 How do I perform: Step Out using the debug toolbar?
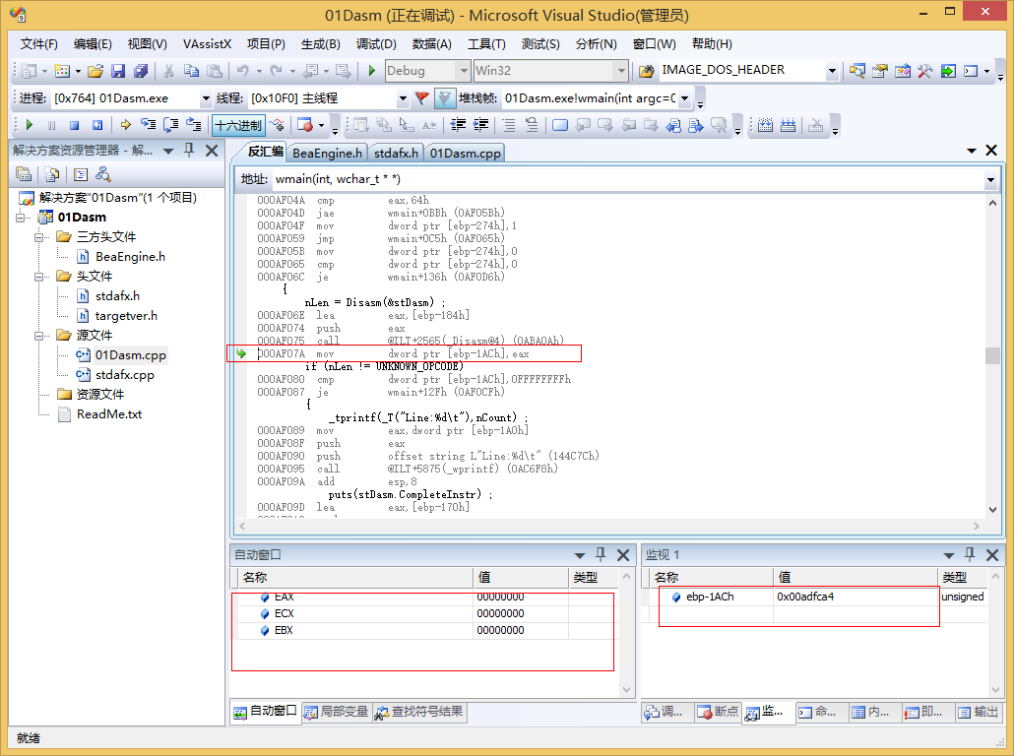tap(194, 125)
